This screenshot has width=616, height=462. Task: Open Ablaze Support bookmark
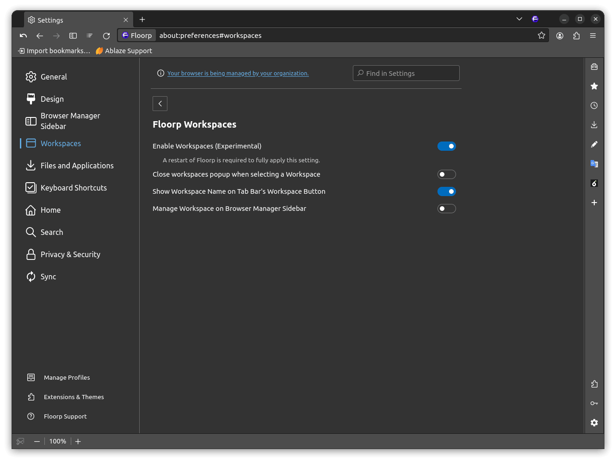123,51
